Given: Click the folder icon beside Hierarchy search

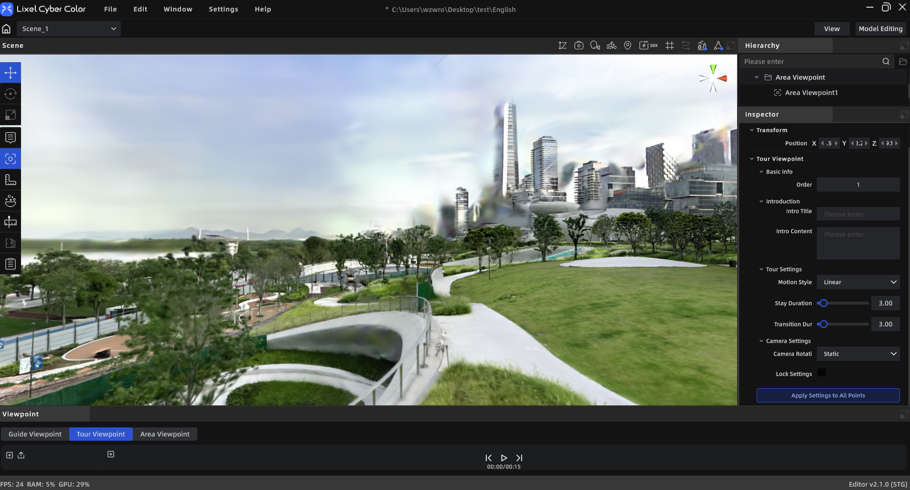Looking at the screenshot, I should tap(903, 61).
